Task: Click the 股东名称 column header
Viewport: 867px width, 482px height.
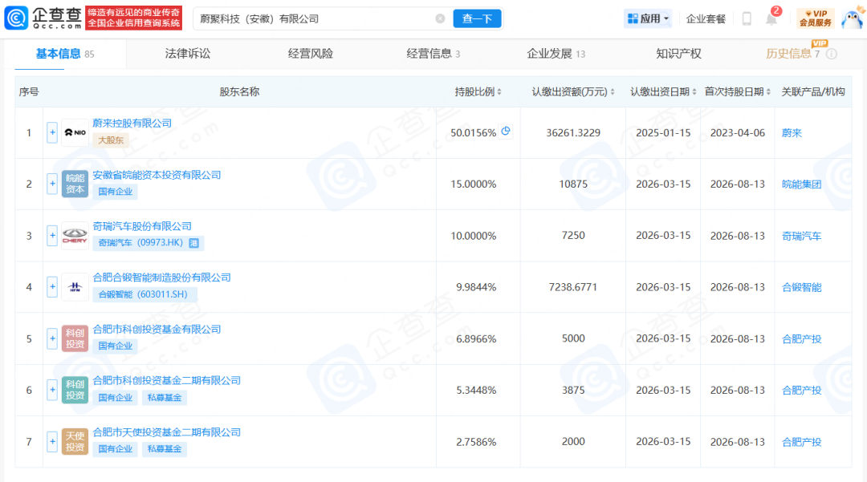Action: point(239,91)
